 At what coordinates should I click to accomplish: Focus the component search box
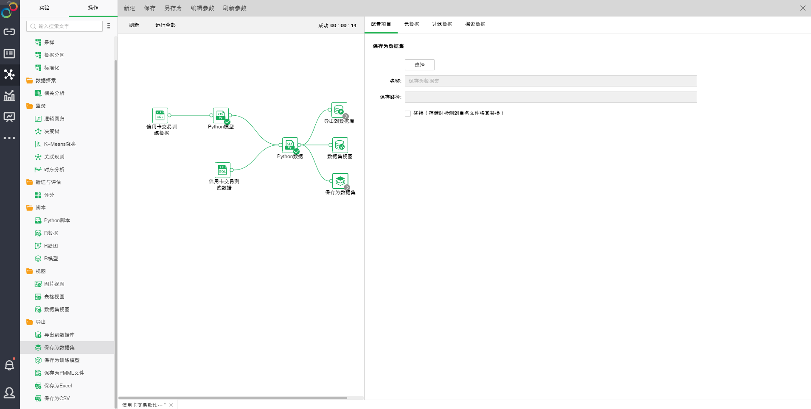(x=65, y=26)
